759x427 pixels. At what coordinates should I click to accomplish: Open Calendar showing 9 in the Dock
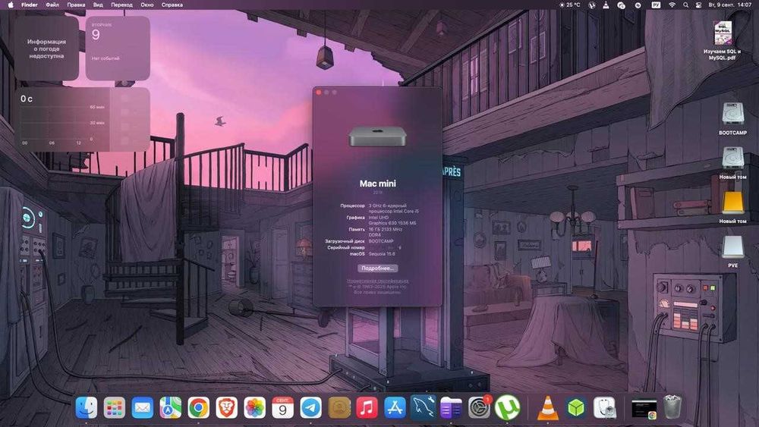click(x=282, y=407)
